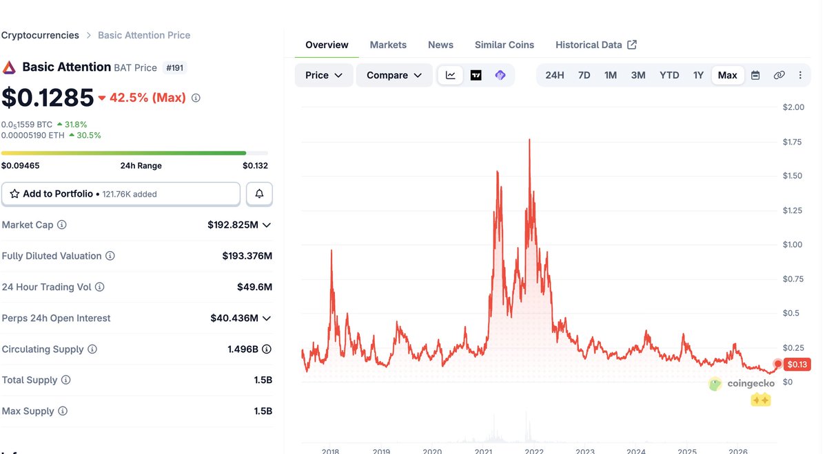
Task: Click info icon beside Total Supply
Action: (x=66, y=380)
